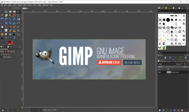The width and height of the screenshot is (189, 112).
Task: Click the Pasted Layer thumbnail
Action: pos(169,72)
